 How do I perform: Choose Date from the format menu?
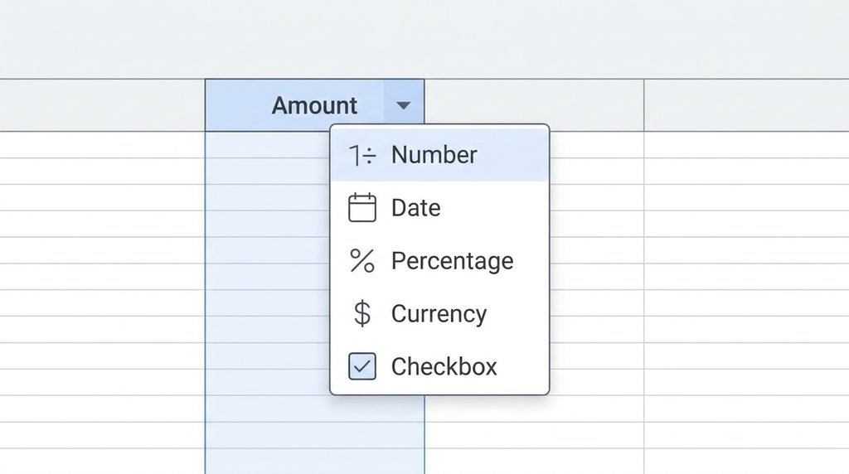[x=439, y=208]
